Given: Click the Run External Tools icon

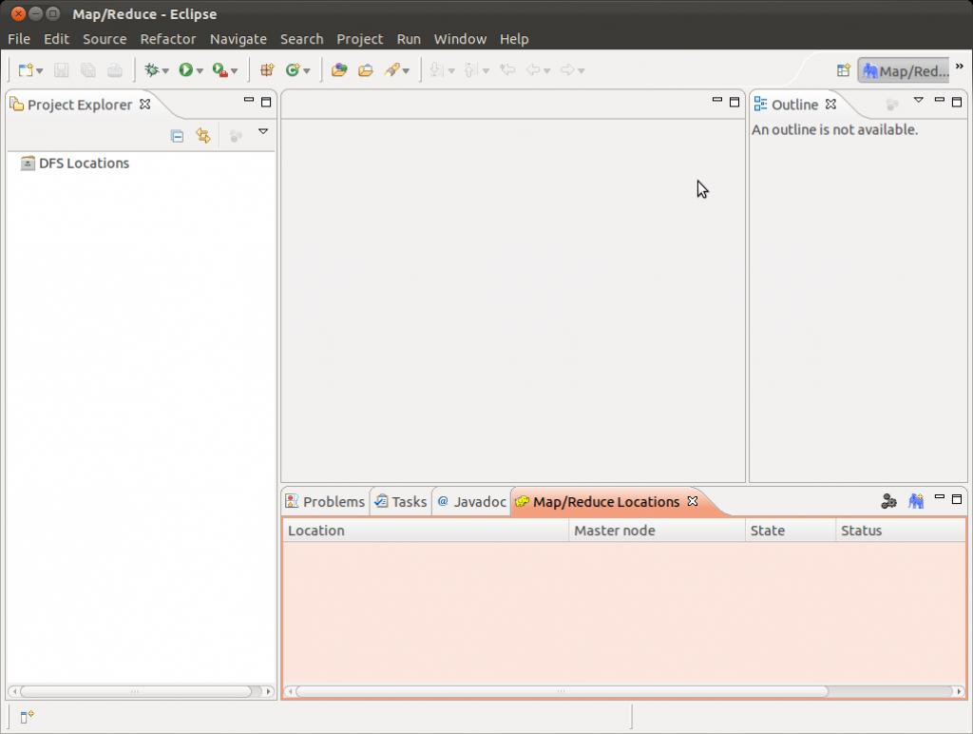Looking at the screenshot, I should 219,70.
